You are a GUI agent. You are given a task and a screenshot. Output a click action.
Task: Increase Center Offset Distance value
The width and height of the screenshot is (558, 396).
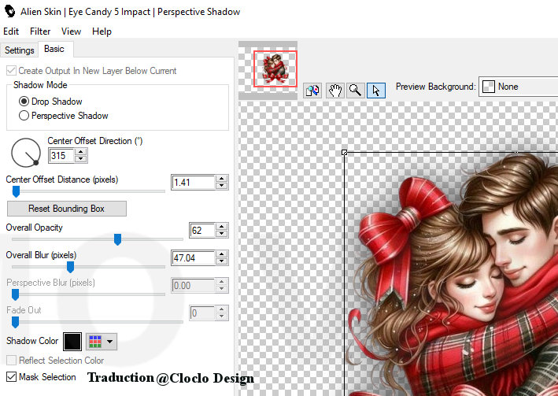[x=222, y=179]
